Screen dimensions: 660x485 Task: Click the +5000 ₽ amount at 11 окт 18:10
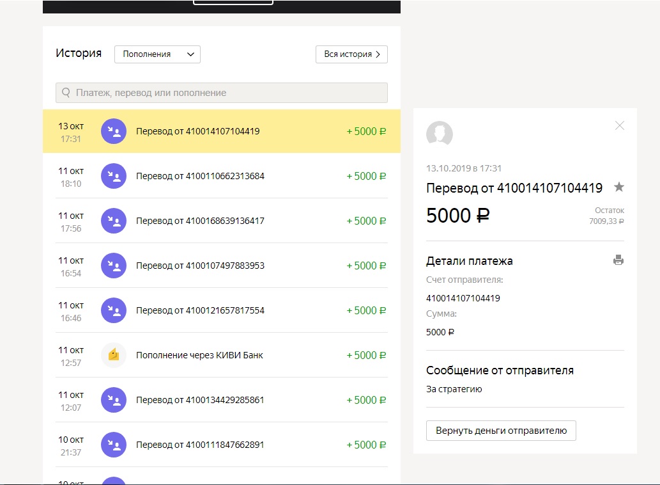pyautogui.click(x=366, y=176)
